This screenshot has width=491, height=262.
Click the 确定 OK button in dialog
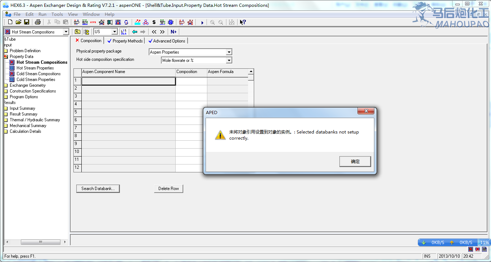click(355, 162)
